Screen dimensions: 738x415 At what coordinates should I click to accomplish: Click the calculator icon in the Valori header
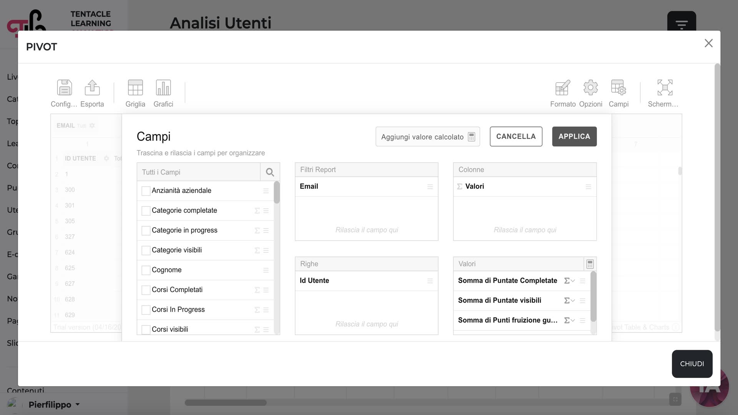pyautogui.click(x=590, y=264)
